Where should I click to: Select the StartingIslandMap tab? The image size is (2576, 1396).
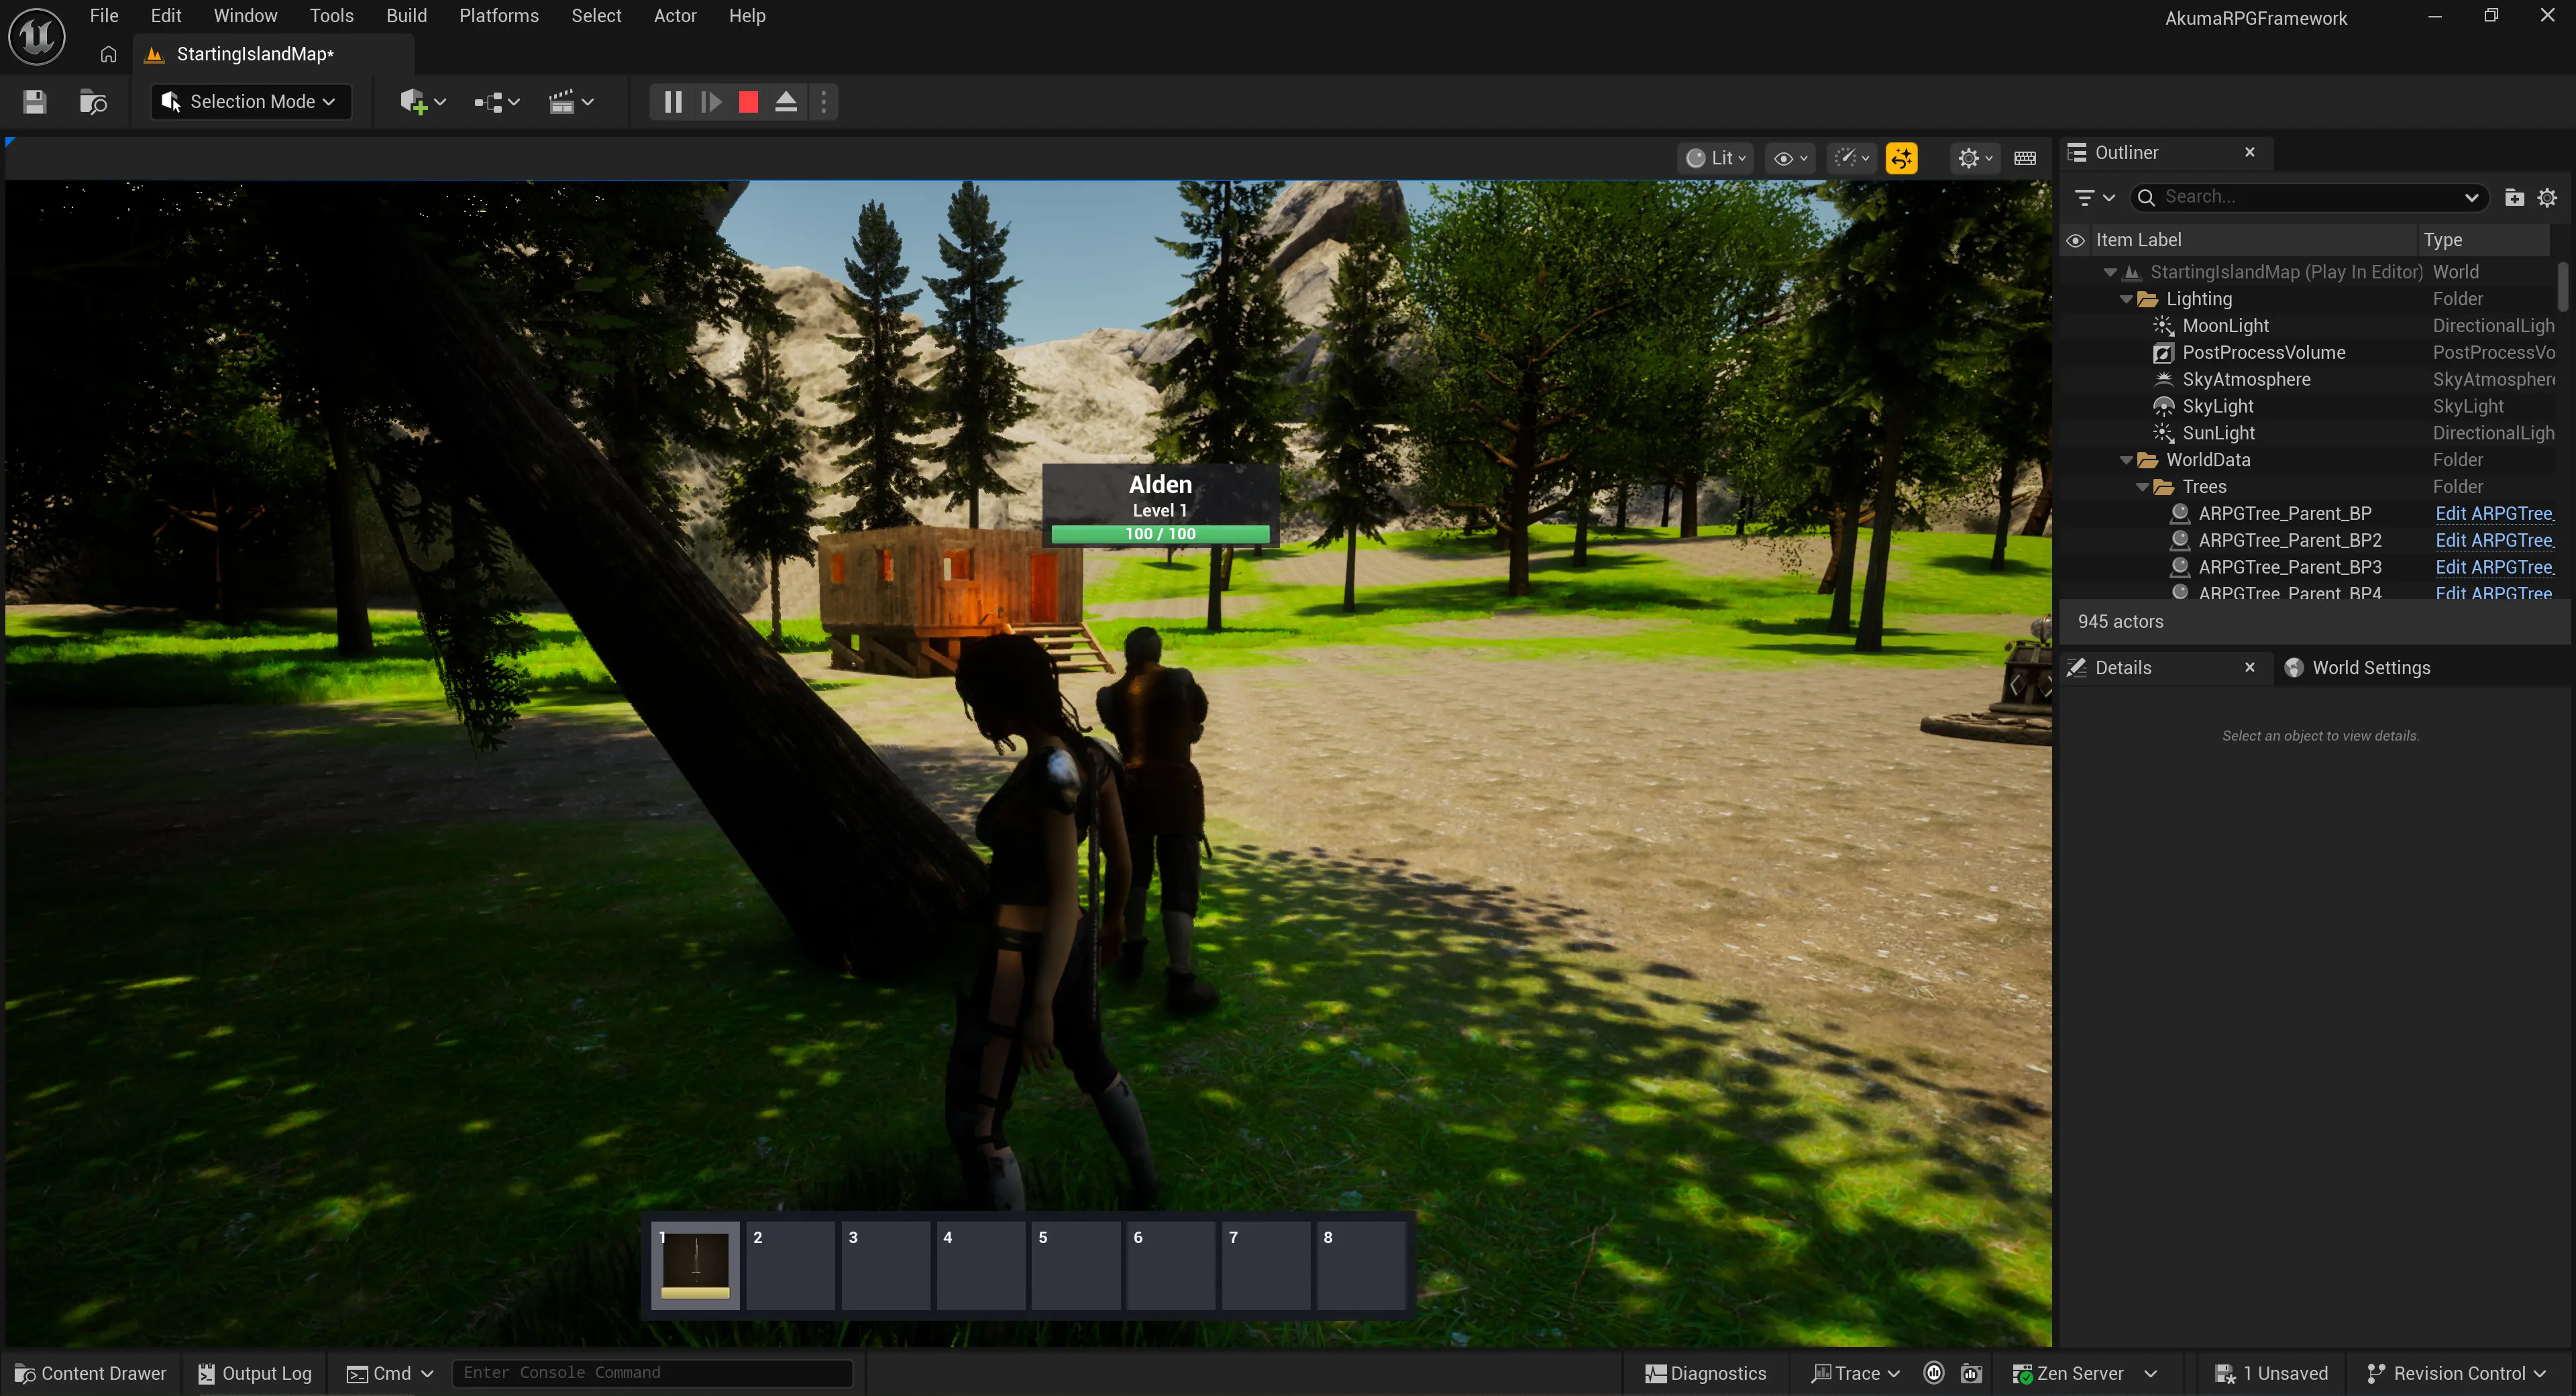coord(255,54)
